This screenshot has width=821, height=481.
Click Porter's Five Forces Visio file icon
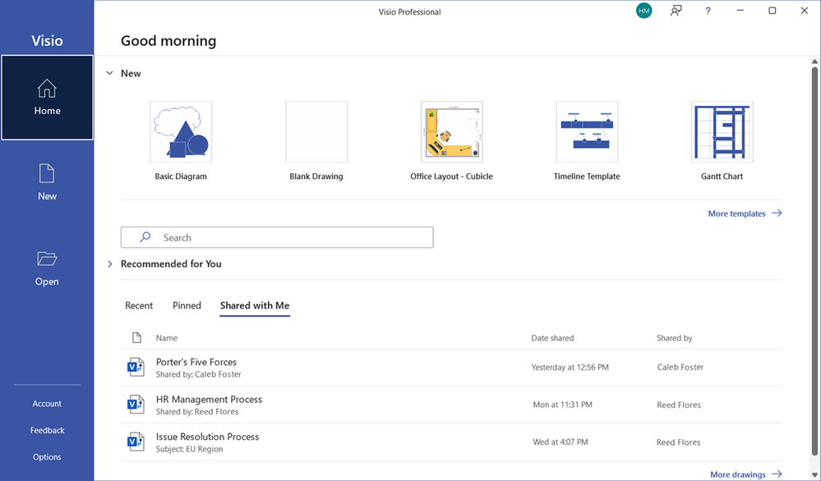pos(136,367)
